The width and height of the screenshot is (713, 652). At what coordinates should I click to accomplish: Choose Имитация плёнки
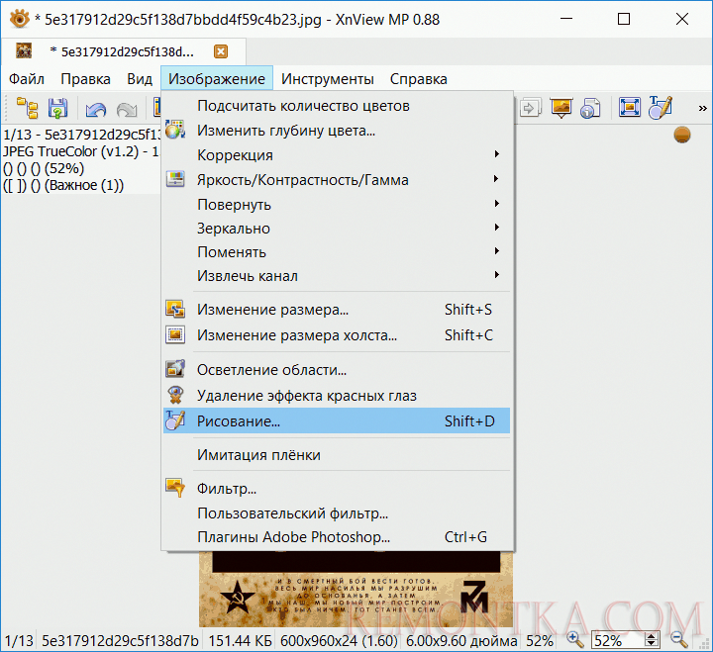click(x=337, y=455)
